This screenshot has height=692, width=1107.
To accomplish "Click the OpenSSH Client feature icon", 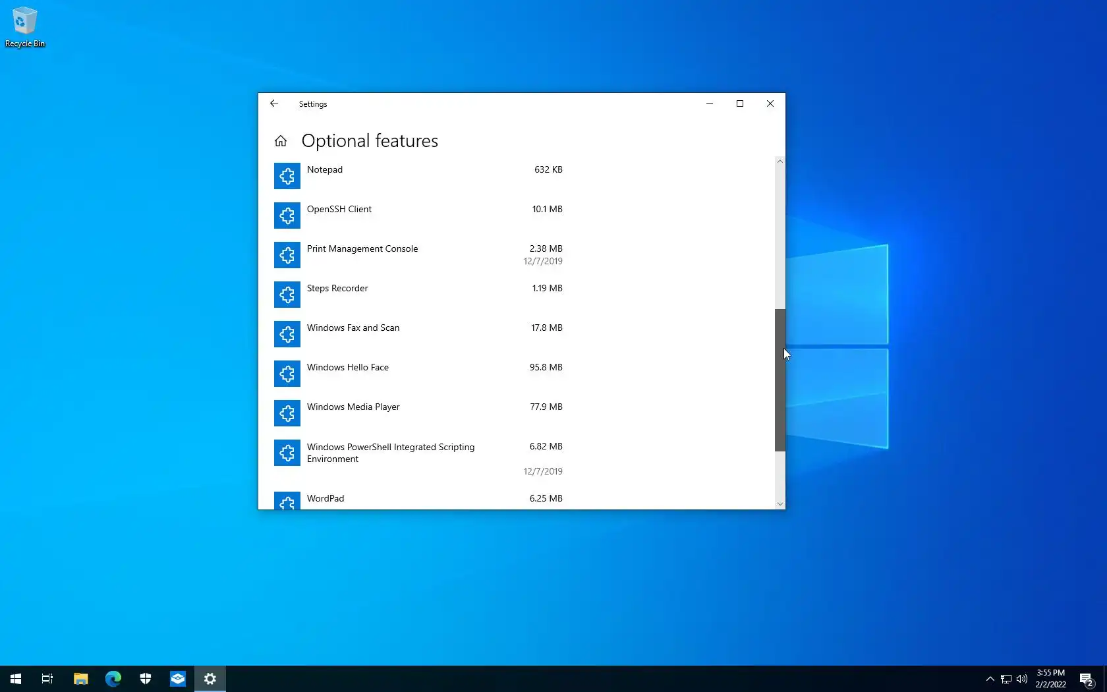I will (x=287, y=216).
